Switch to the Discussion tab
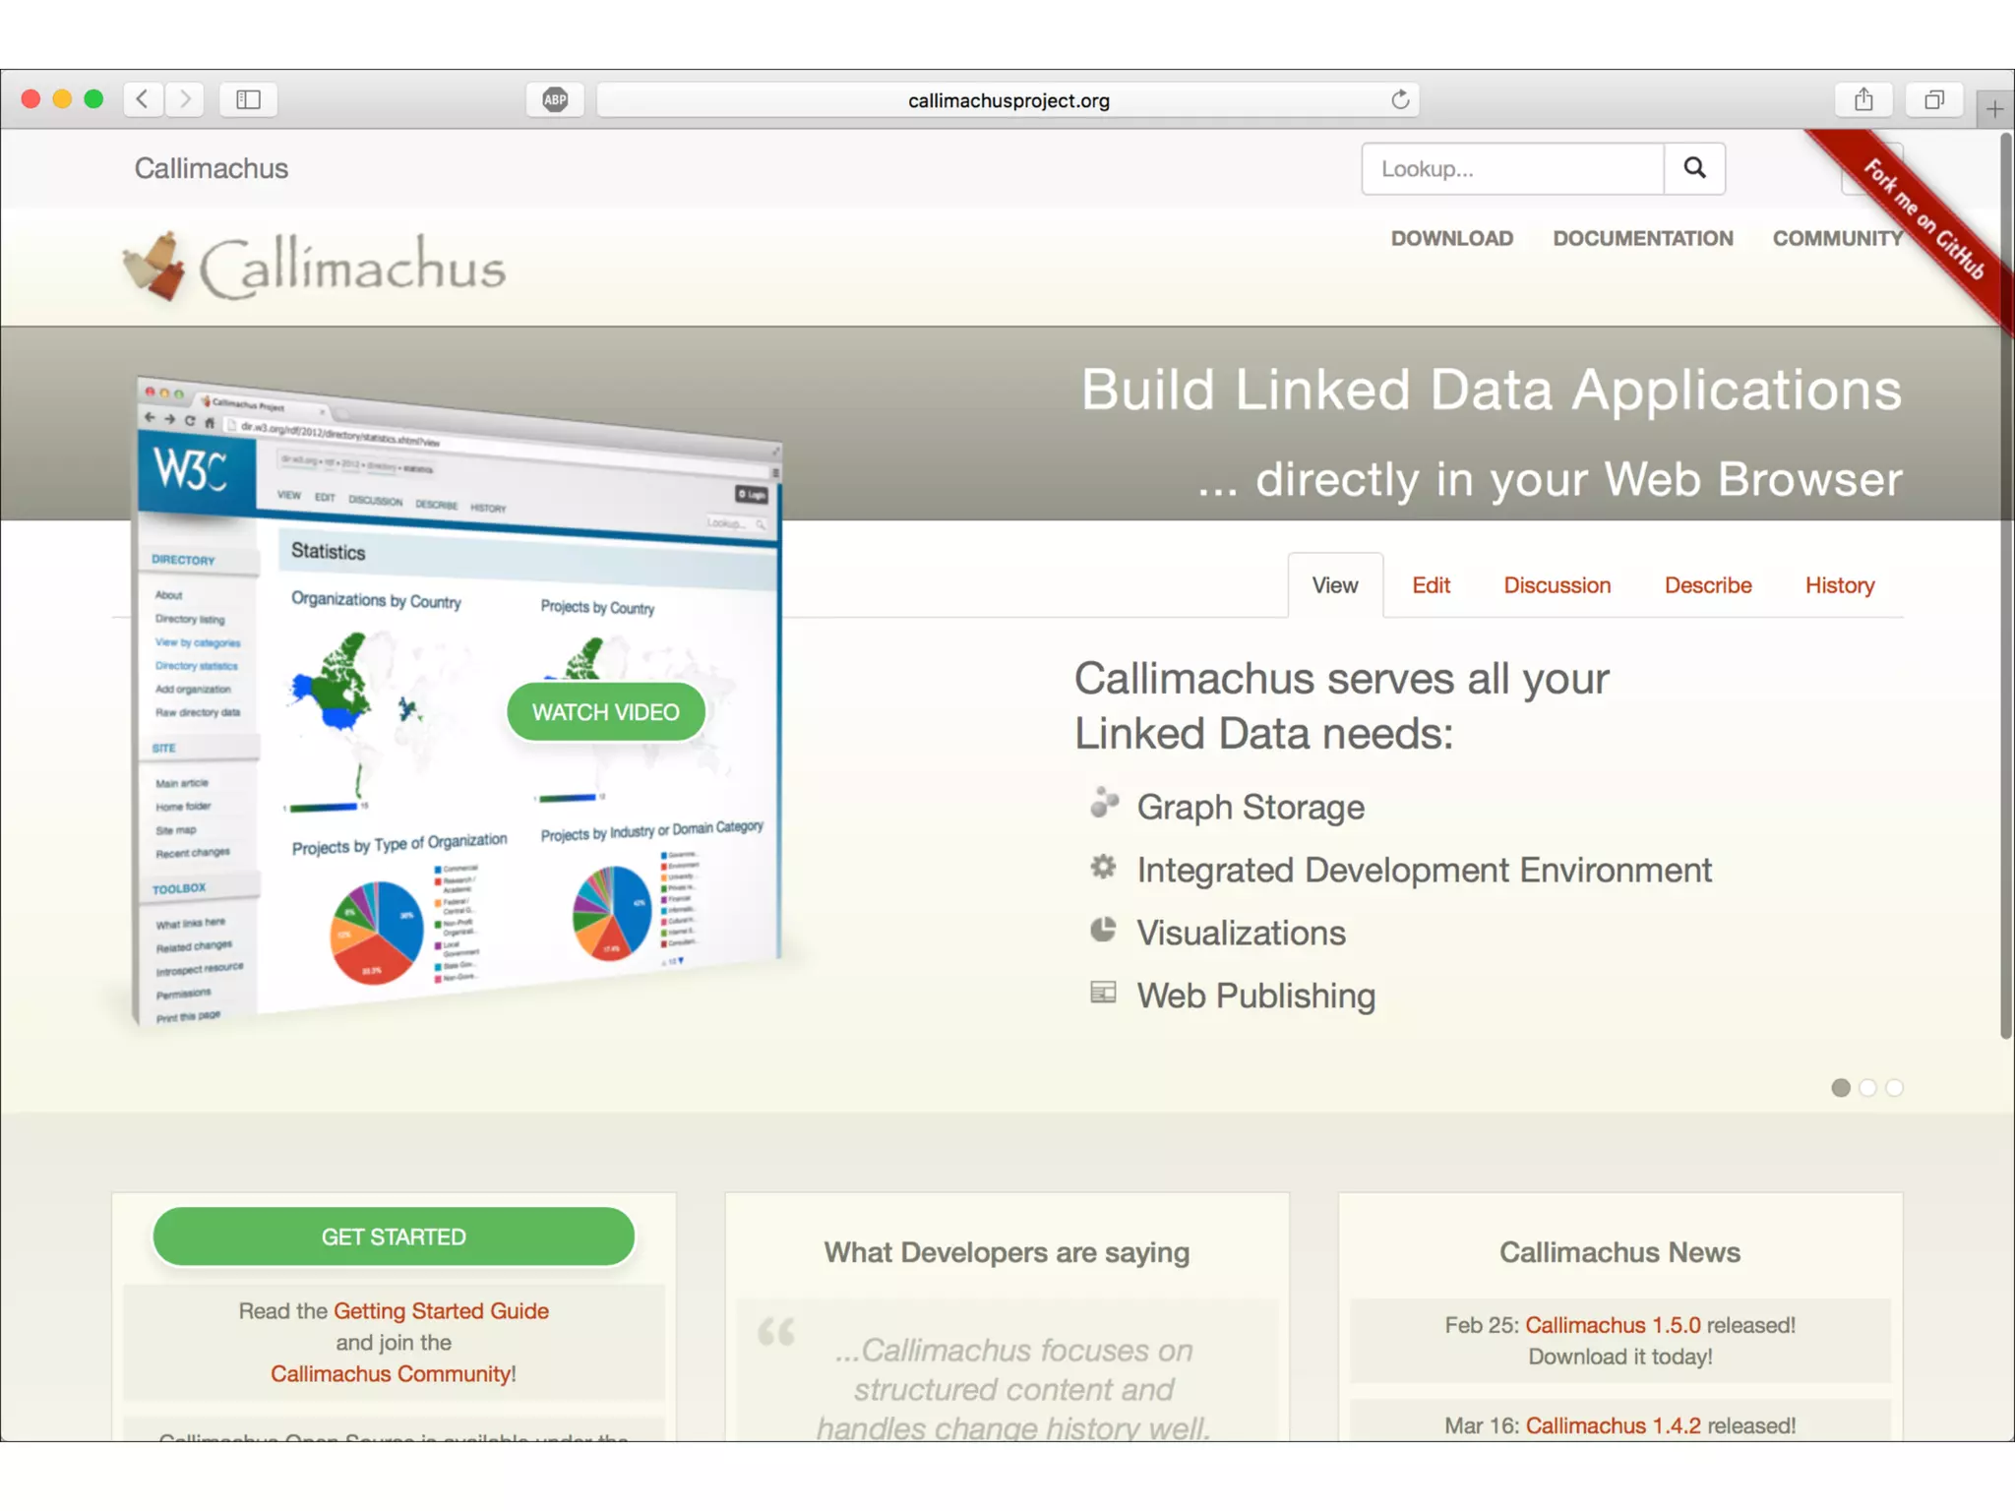Viewport: 2015px width, 1511px height. [1557, 585]
